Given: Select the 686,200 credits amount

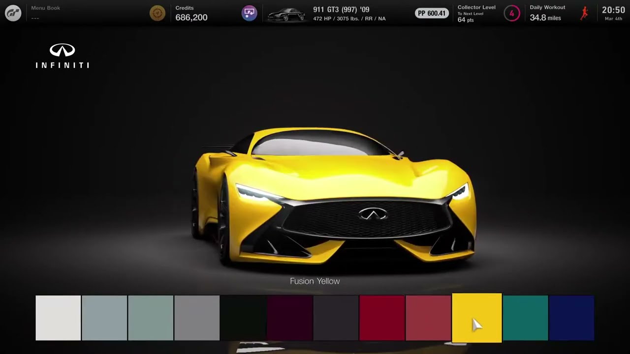Looking at the screenshot, I should coord(191,18).
